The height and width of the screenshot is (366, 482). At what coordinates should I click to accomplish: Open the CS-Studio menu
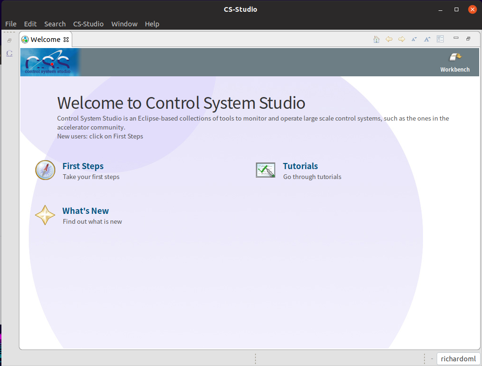pyautogui.click(x=88, y=24)
